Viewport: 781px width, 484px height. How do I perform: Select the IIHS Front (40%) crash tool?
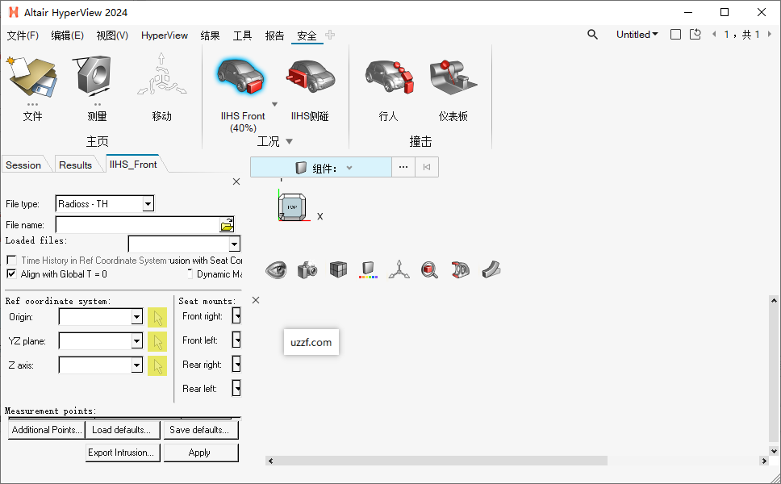coord(241,77)
